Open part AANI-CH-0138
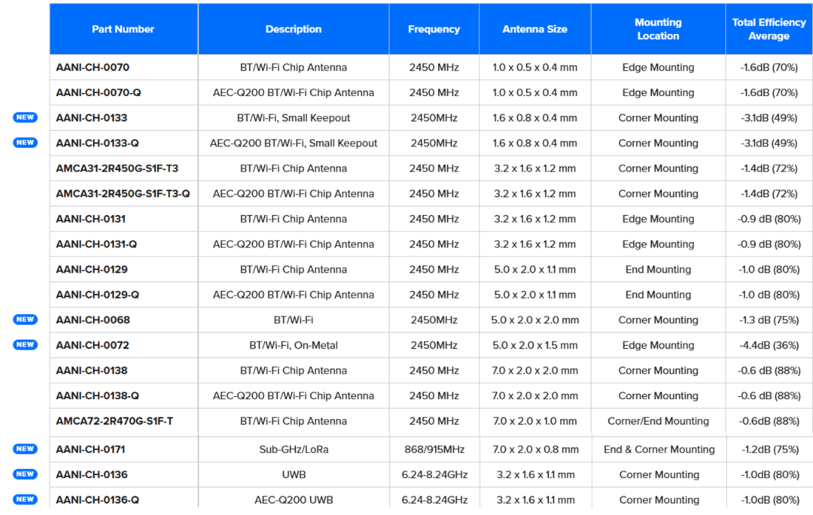The height and width of the screenshot is (515, 813). [91, 371]
